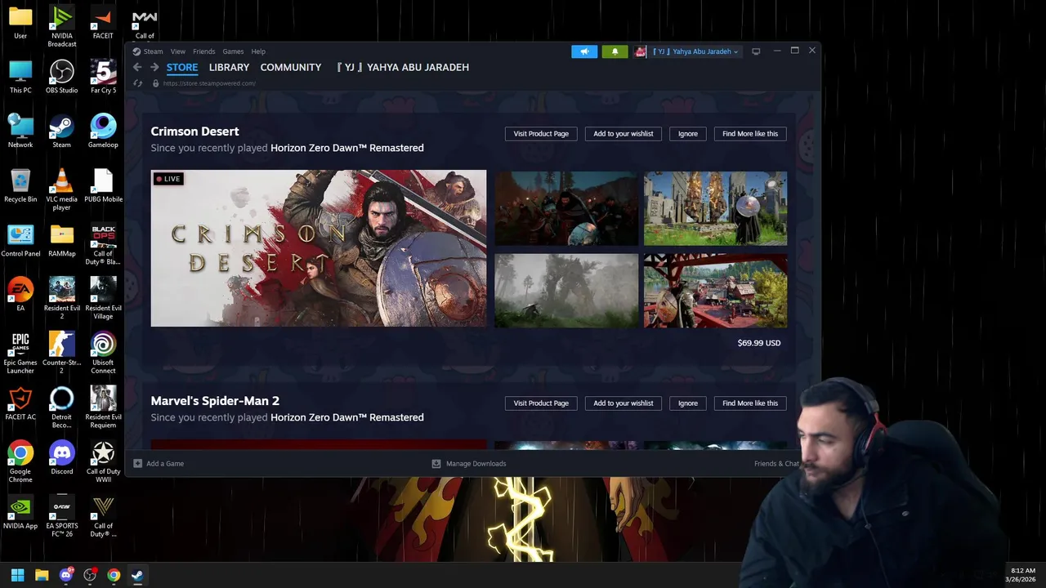Screen dimensions: 1046x588
Task: Open File Explorer from taskbar
Action: coord(42,575)
